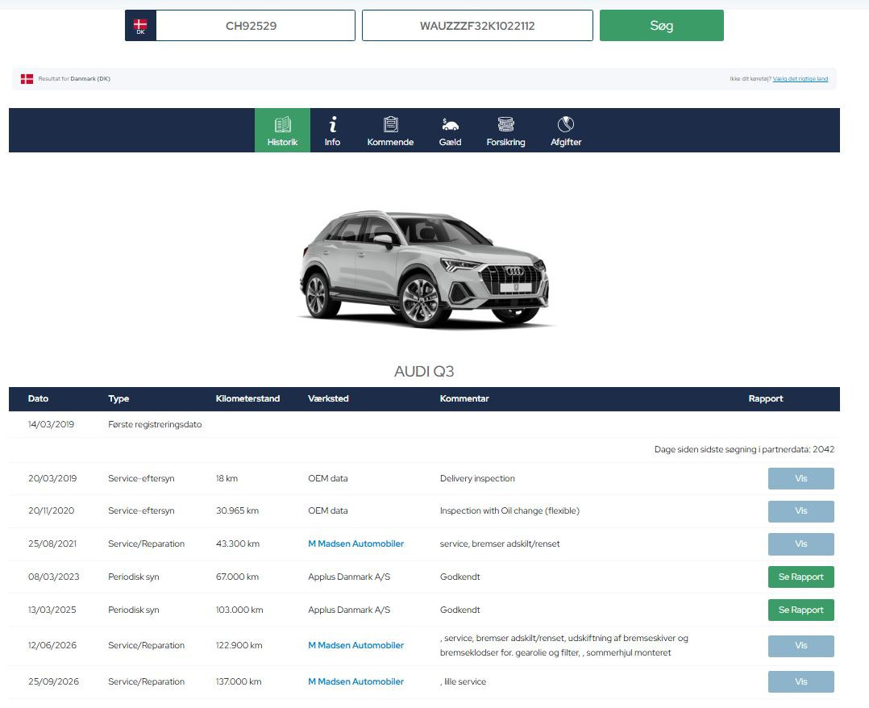Open Se Rapport for 08/03/2023 inspection

click(800, 577)
